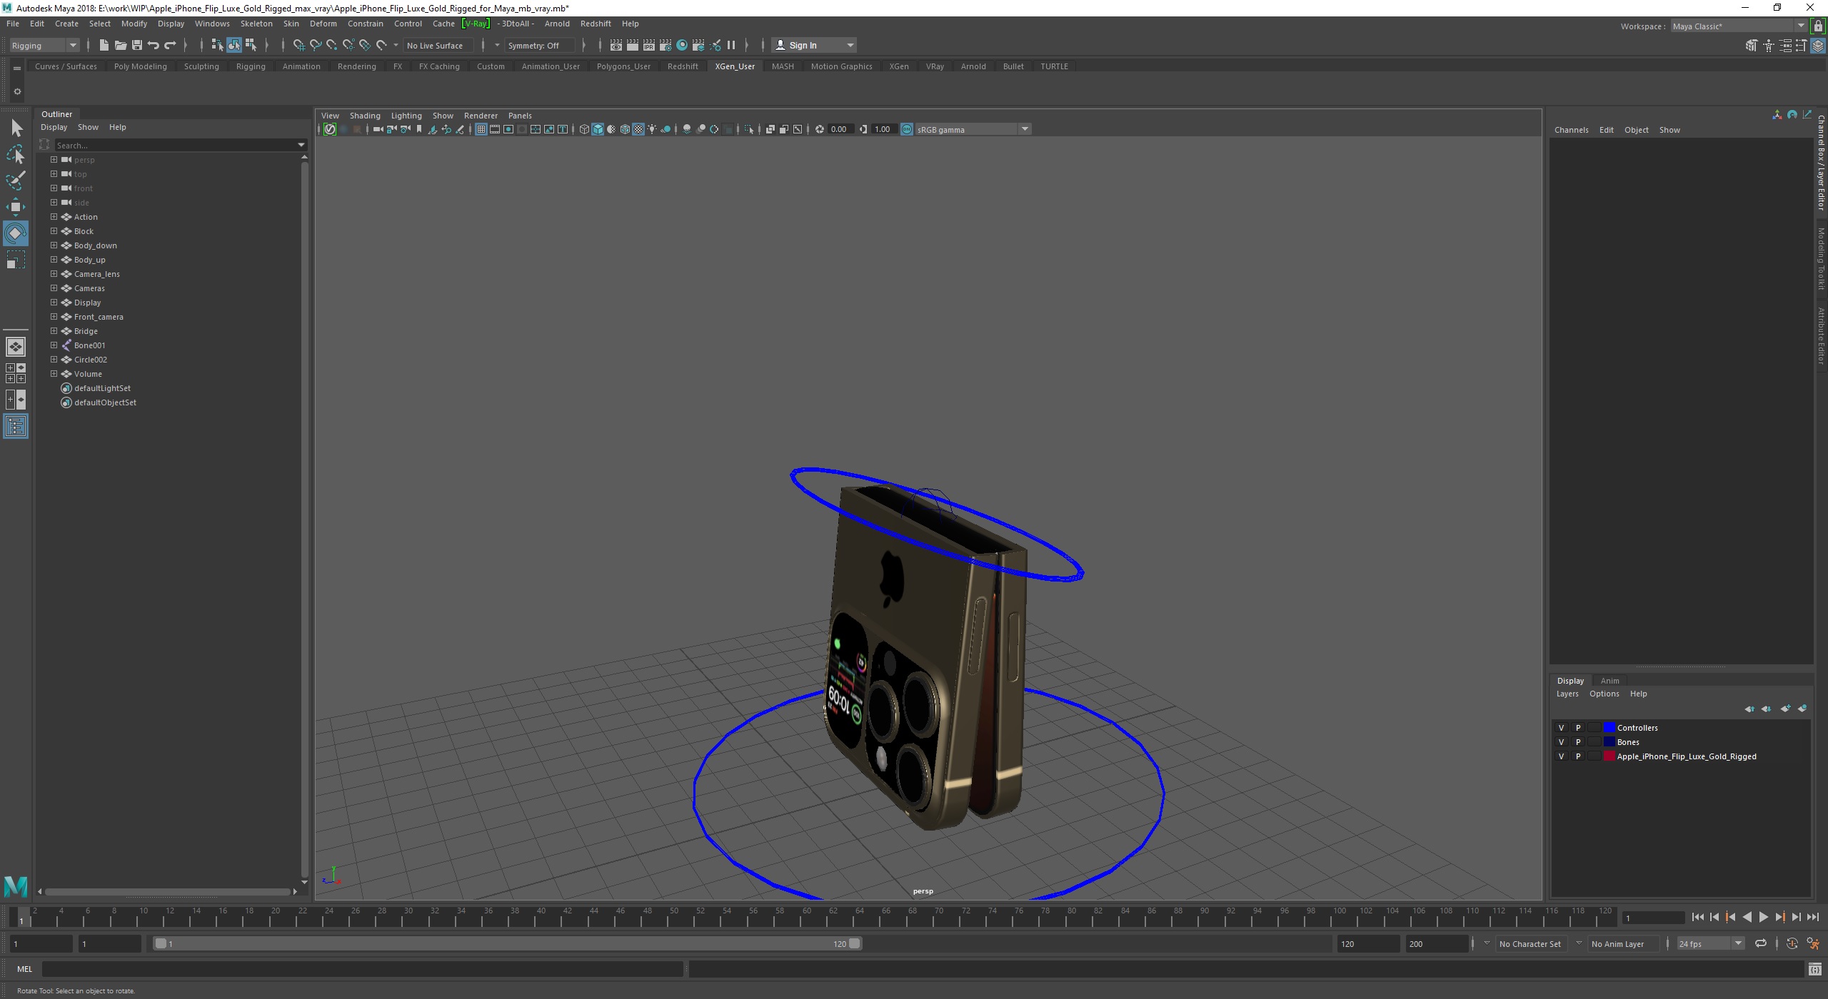Toggle the display type box of Controllers layer
Viewport: 1828px width, 999px height.
tap(1595, 728)
